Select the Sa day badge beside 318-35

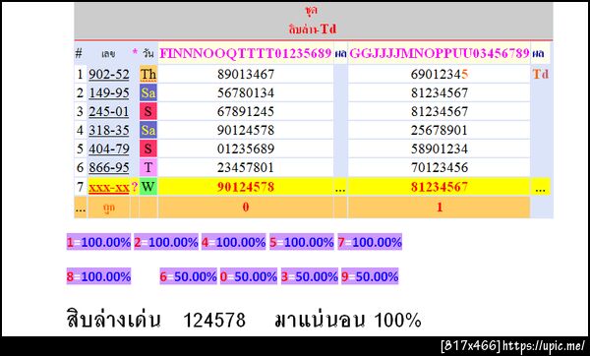point(148,130)
